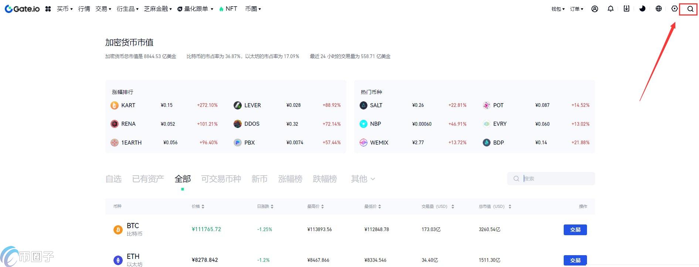Expand the 交易 dropdown menu
Viewport: 699px width, 267px height.
(103, 9)
